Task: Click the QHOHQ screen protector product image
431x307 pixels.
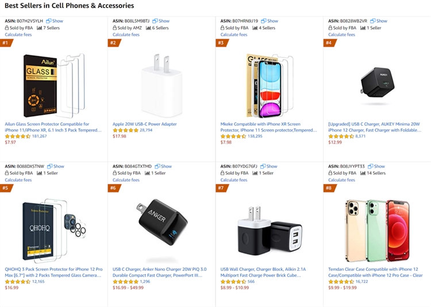Action: [x=54, y=230]
